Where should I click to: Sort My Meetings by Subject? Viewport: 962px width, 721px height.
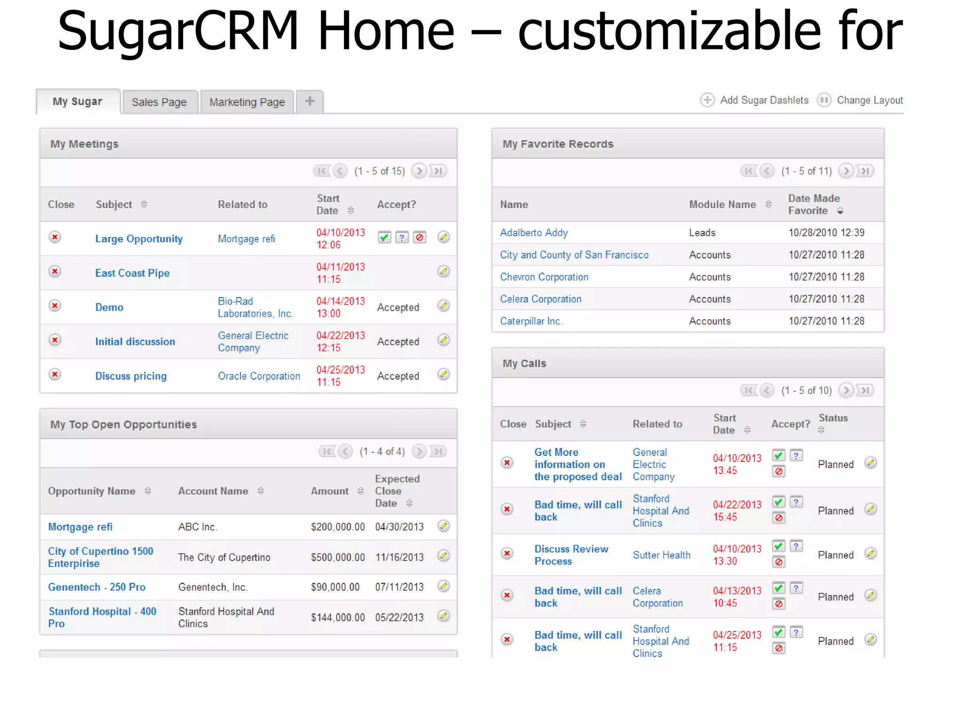(144, 204)
